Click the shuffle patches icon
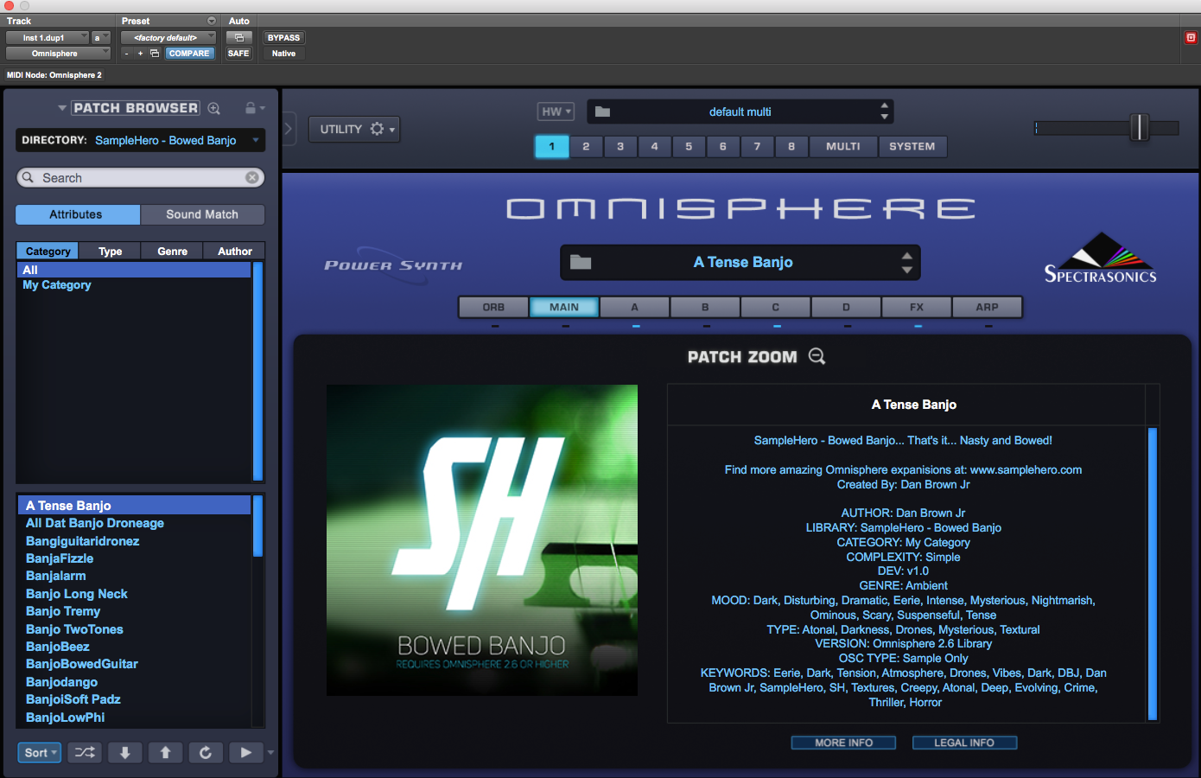This screenshot has height=778, width=1201. point(85,753)
